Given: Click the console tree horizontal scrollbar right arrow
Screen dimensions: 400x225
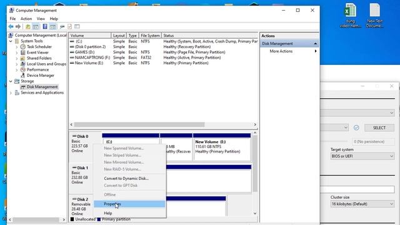Looking at the screenshot, I should [x=64, y=219].
